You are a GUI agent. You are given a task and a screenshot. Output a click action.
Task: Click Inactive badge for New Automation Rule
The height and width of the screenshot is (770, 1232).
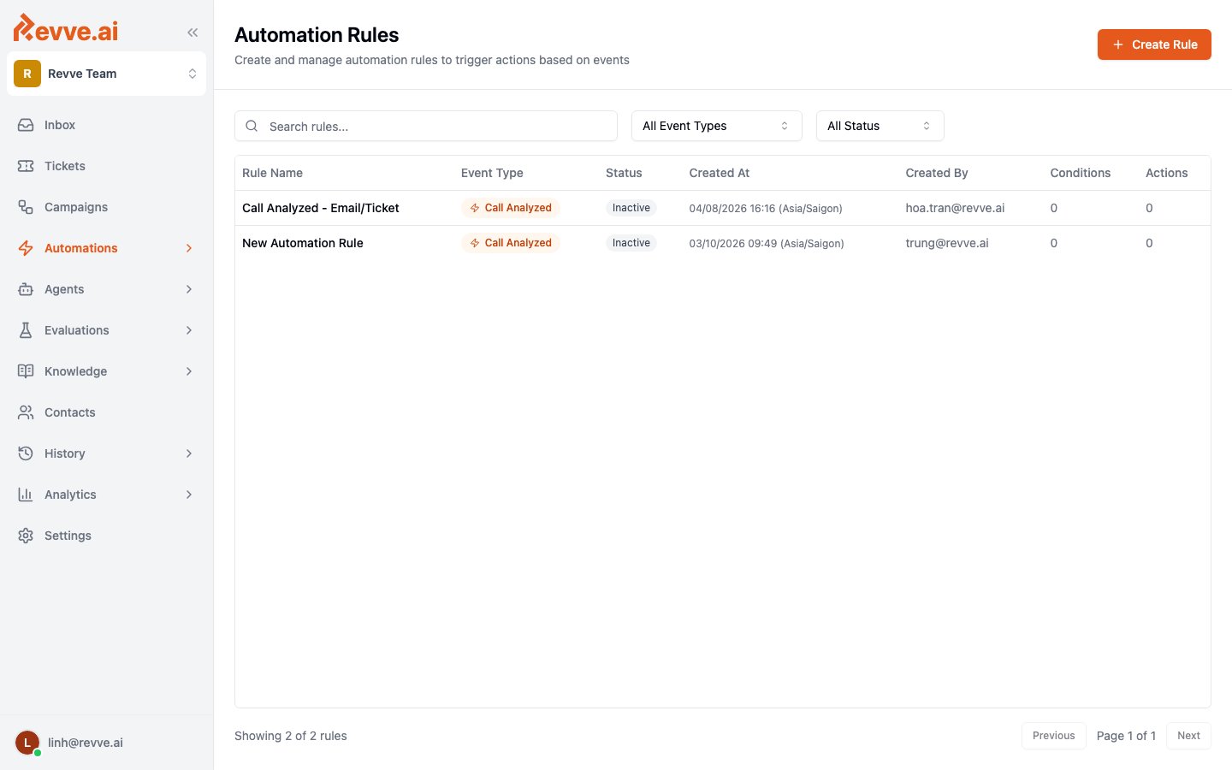click(x=631, y=243)
